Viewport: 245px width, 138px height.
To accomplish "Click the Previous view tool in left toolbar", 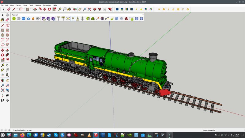I will pyautogui.click(x=7, y=90).
